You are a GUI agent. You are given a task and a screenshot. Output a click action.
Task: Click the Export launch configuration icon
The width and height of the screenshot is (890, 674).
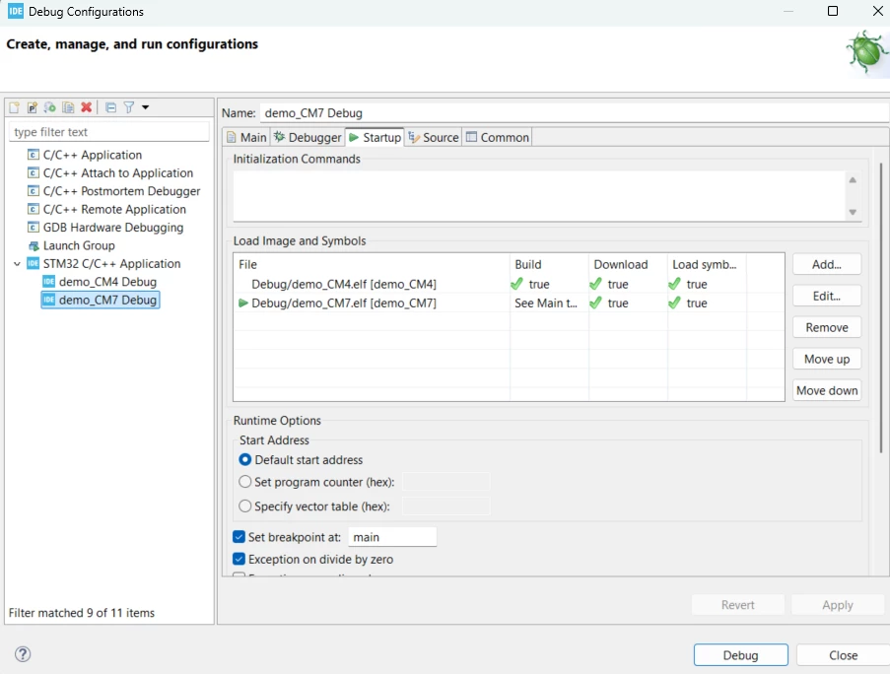pos(50,107)
